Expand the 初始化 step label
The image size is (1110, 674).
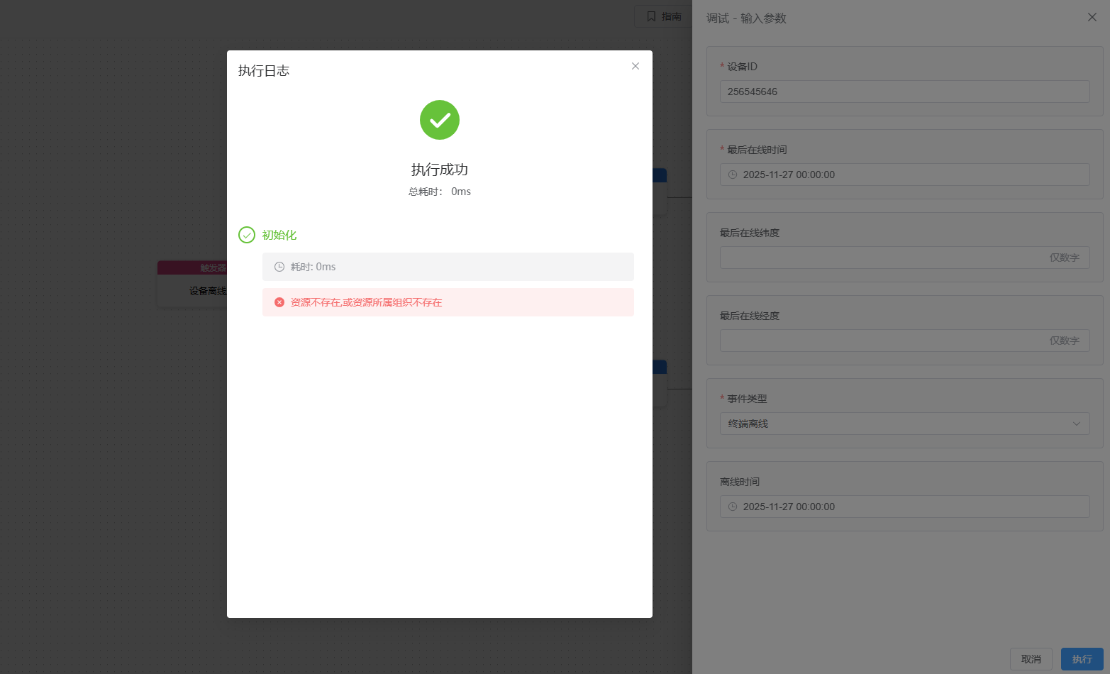(279, 235)
